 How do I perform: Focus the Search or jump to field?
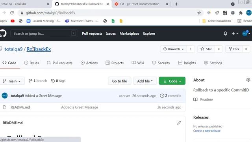(x=44, y=34)
